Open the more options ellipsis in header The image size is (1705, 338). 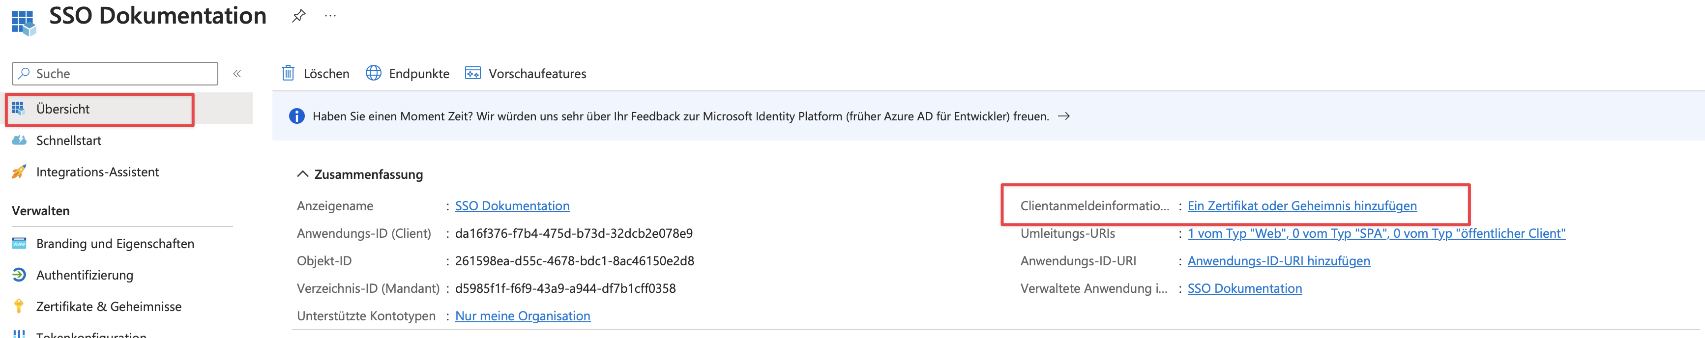330,16
